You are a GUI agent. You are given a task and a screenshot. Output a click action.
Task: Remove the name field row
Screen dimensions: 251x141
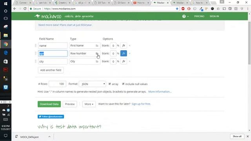[130, 45]
